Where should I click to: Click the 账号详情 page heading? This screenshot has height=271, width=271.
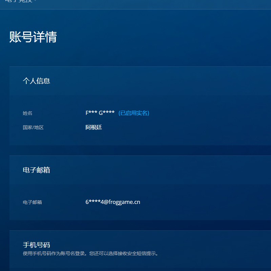click(x=33, y=37)
